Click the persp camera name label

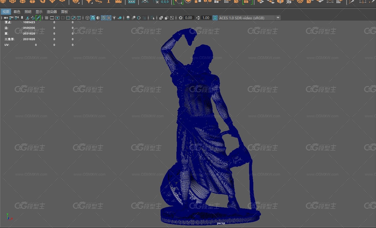[x=221, y=223]
